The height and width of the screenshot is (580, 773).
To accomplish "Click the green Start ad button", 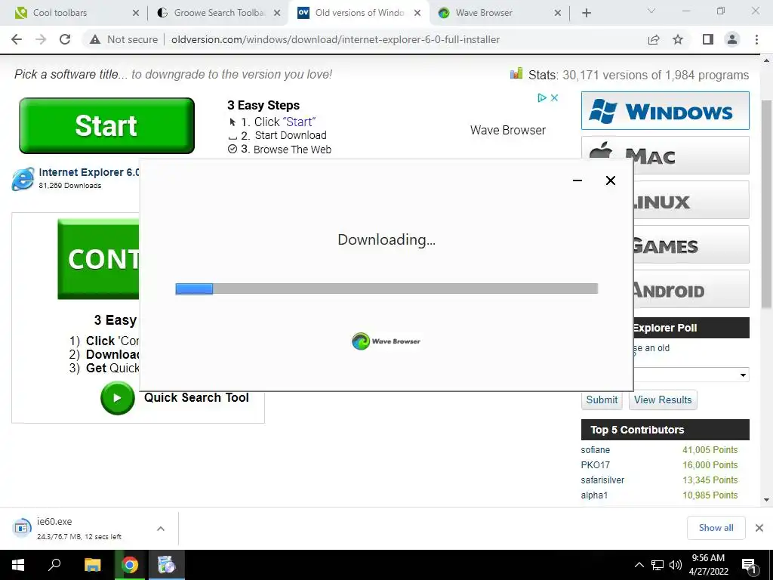I will coord(106,125).
